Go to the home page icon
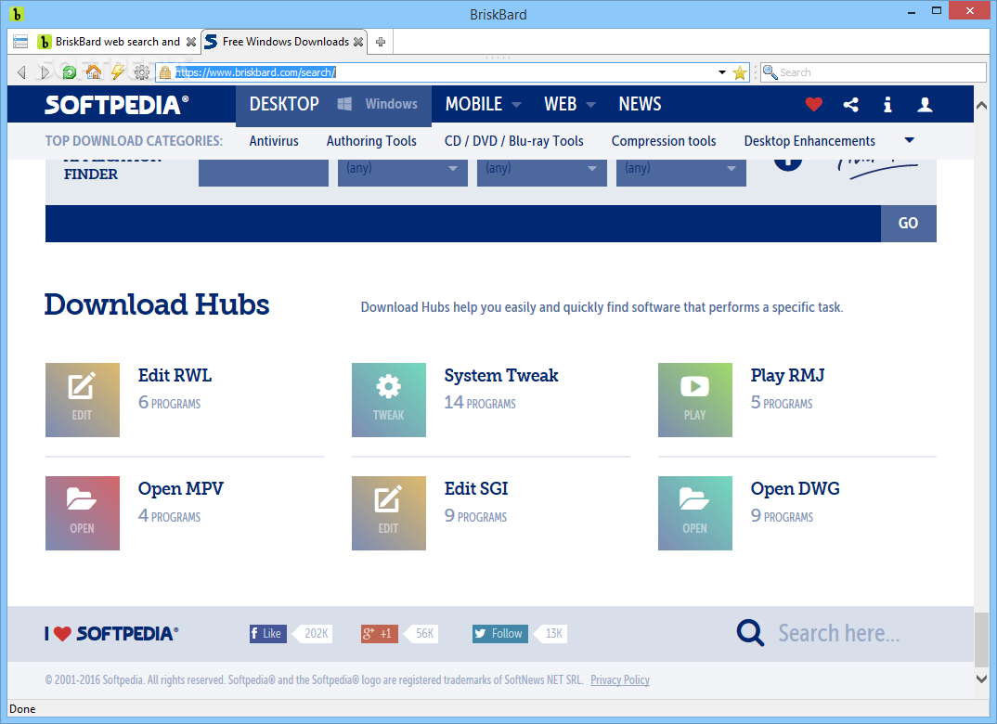This screenshot has height=724, width=997. [x=94, y=72]
